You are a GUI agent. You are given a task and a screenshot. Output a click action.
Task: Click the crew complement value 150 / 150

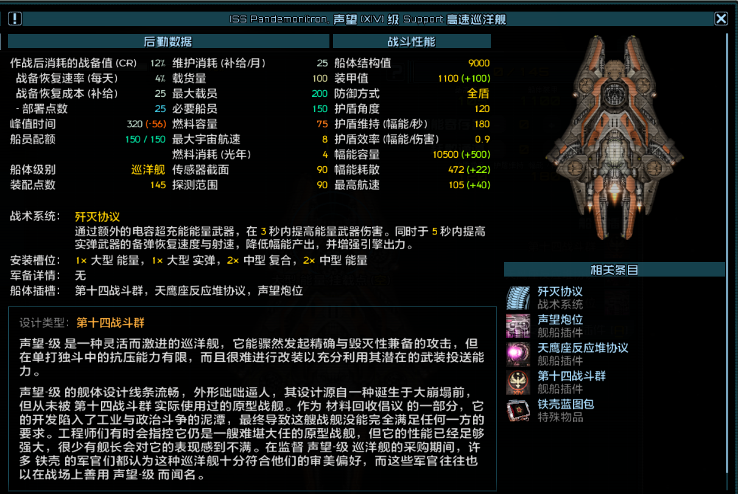(146, 139)
